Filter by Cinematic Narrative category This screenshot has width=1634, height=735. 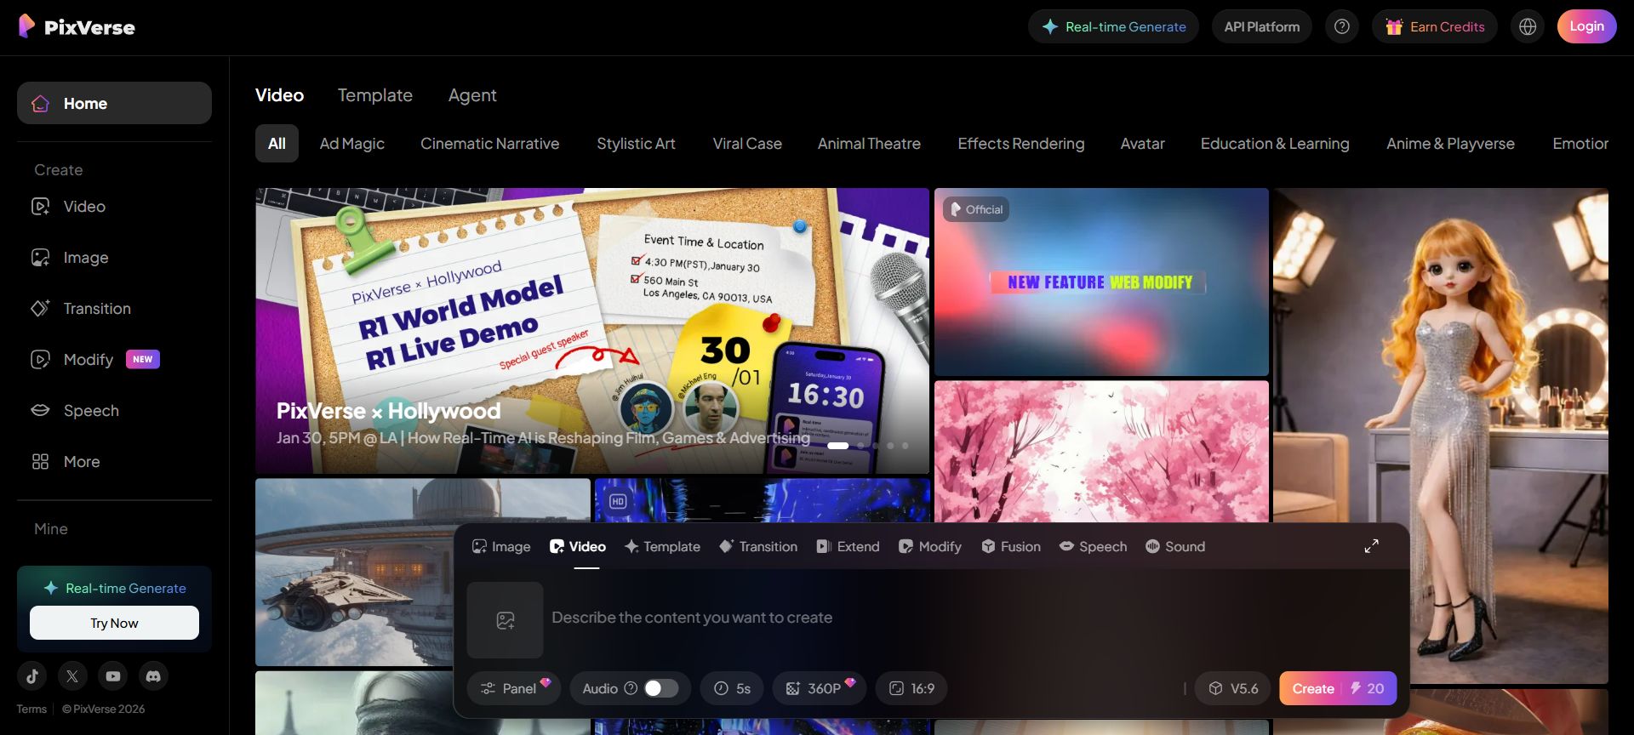click(x=490, y=144)
